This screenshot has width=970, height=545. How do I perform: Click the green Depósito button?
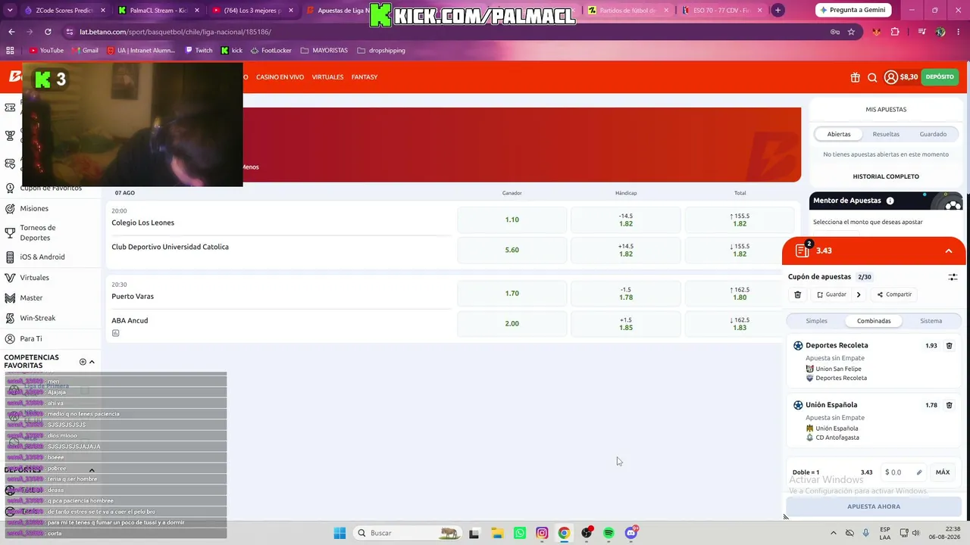tap(940, 77)
